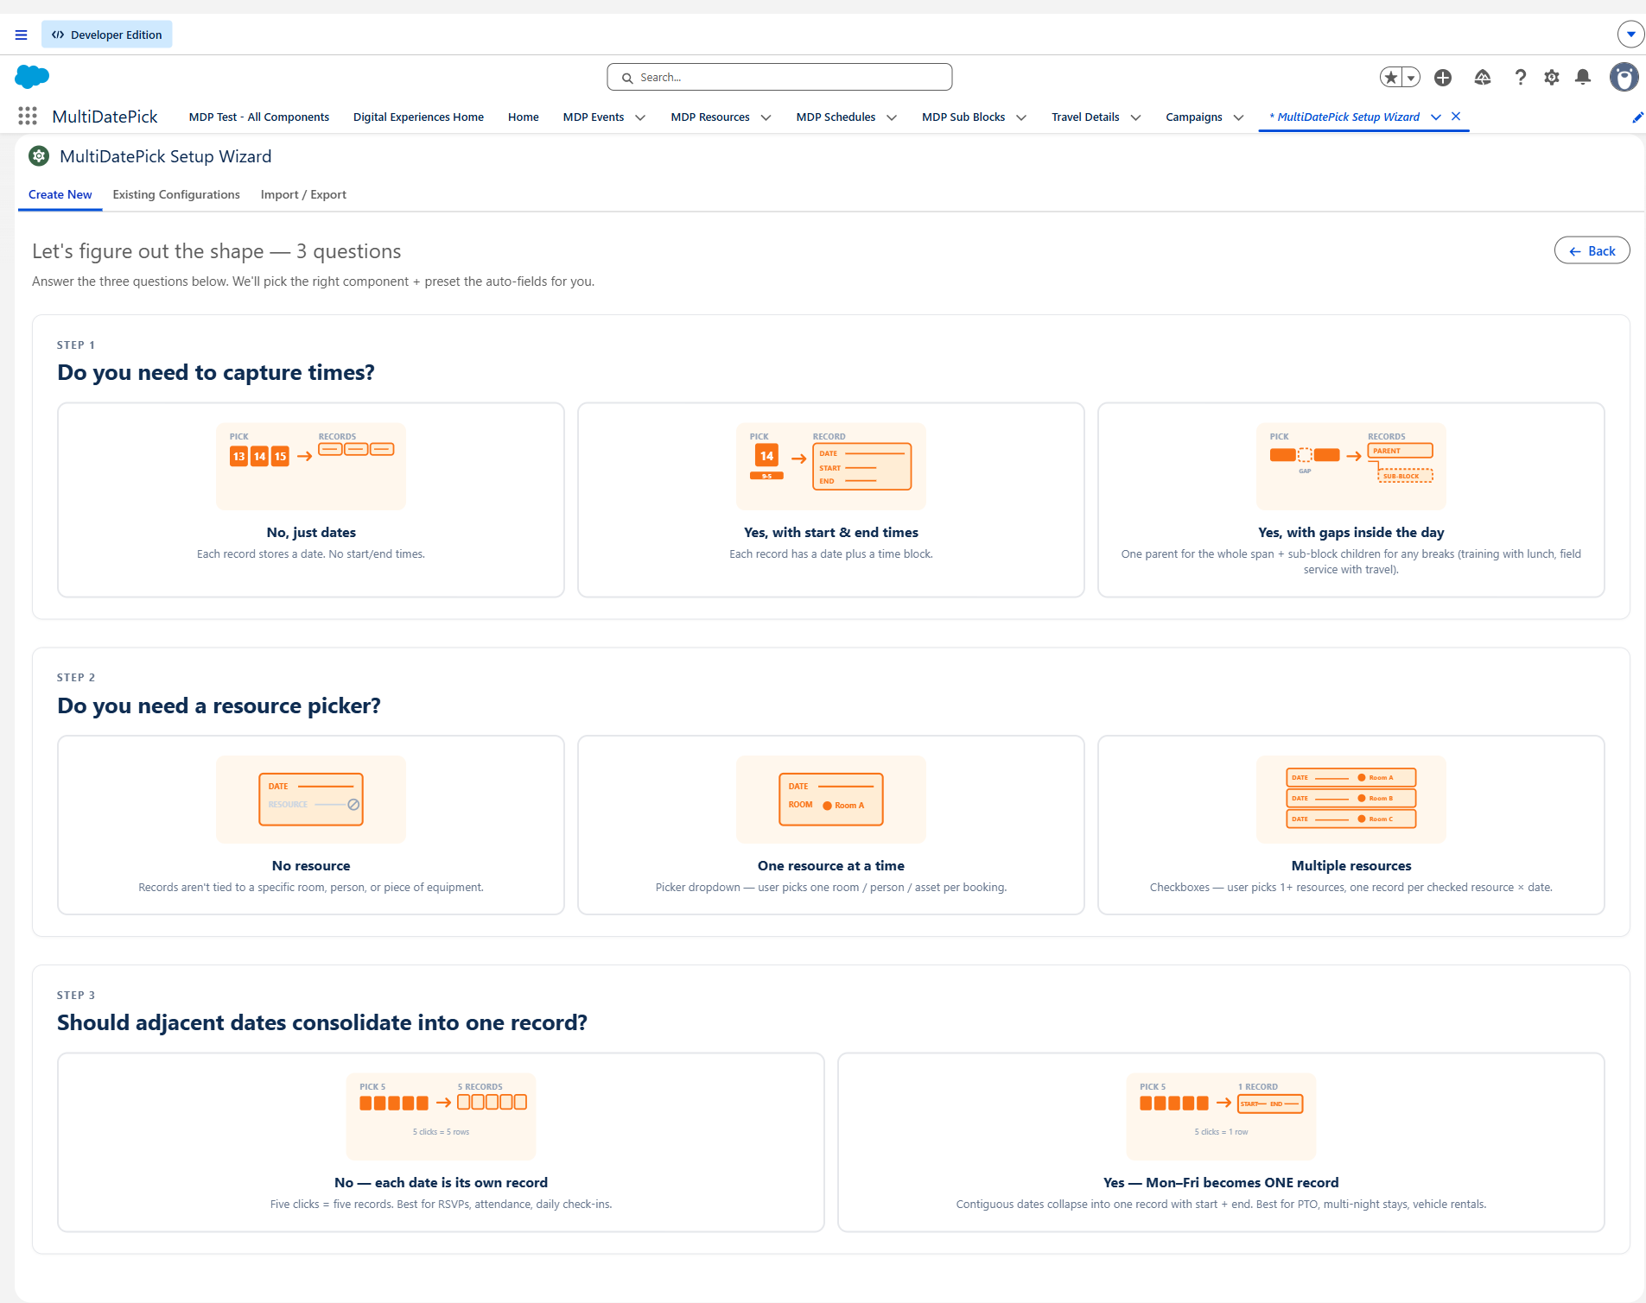Expand the MDP Schedules dropdown chevron
This screenshot has width=1646, height=1303.
(x=892, y=117)
